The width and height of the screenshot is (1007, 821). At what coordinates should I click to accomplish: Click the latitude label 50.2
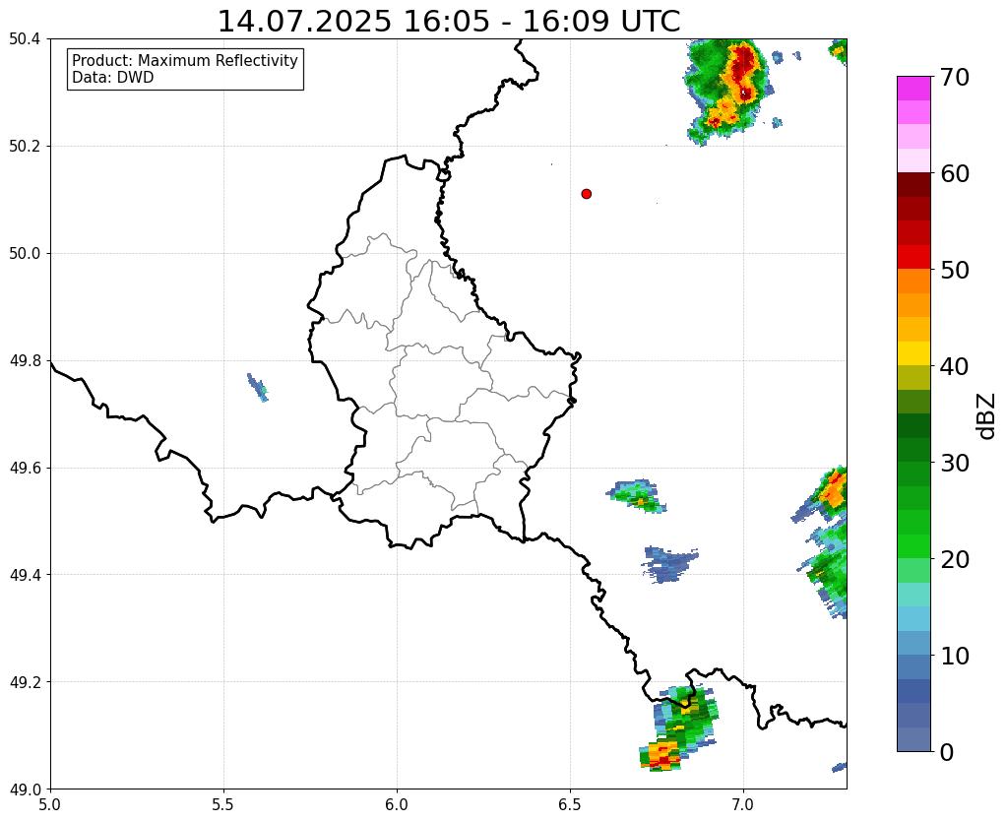(x=25, y=146)
